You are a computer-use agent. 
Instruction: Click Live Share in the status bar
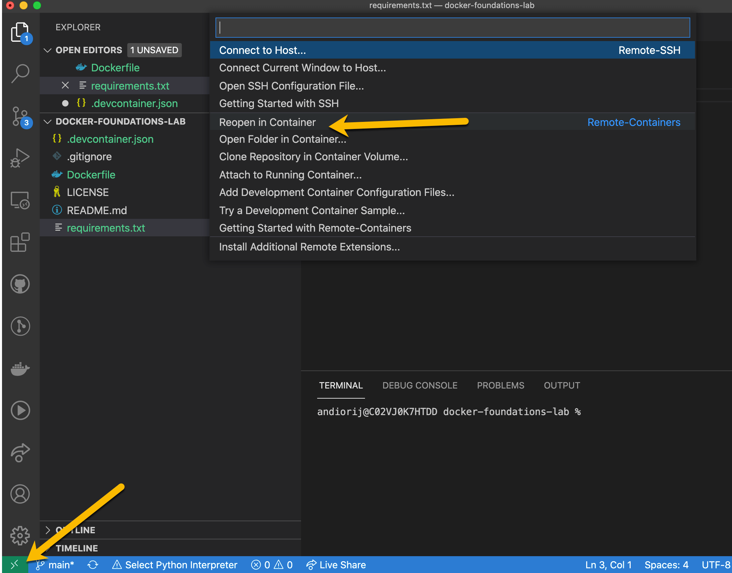pyautogui.click(x=336, y=565)
